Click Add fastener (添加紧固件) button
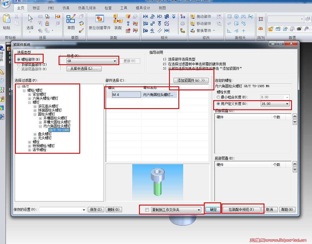 click(191, 80)
